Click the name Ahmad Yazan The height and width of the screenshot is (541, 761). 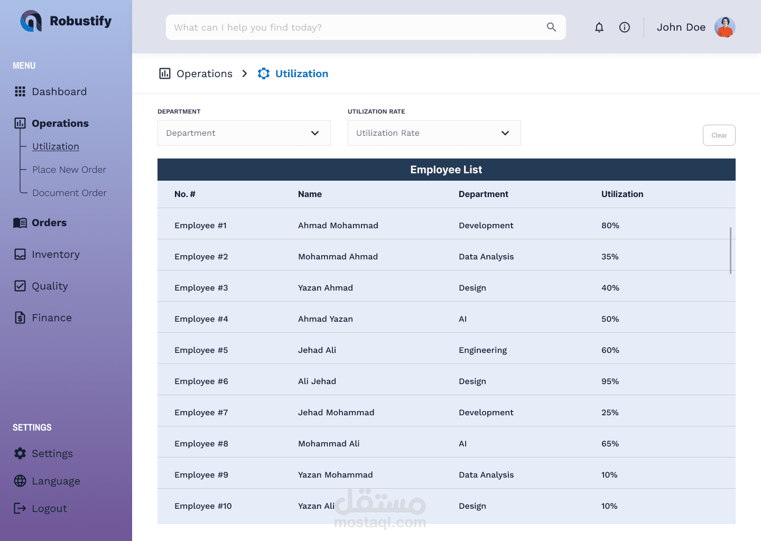tap(326, 319)
